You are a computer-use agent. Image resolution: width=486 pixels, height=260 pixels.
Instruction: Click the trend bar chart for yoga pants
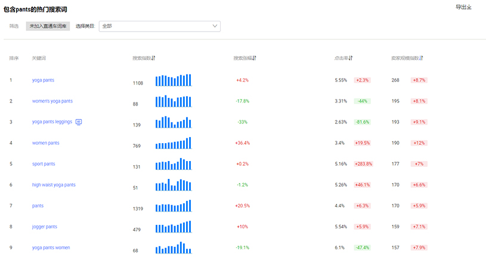173,80
